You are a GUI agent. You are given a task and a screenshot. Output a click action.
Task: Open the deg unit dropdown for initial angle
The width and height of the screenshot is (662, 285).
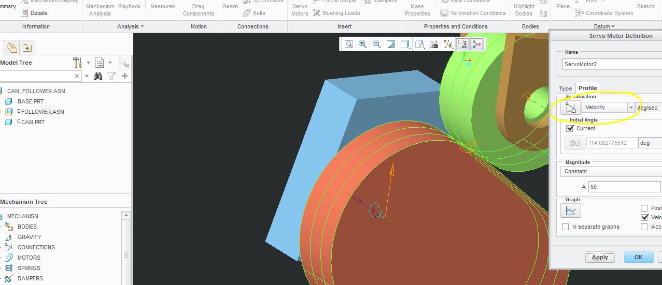pyautogui.click(x=650, y=143)
